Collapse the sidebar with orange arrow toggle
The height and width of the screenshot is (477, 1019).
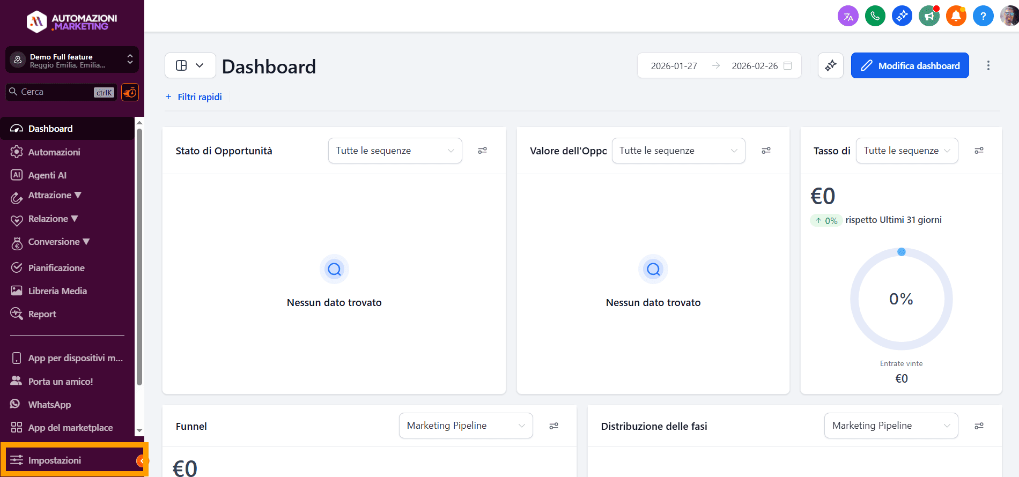tap(142, 460)
